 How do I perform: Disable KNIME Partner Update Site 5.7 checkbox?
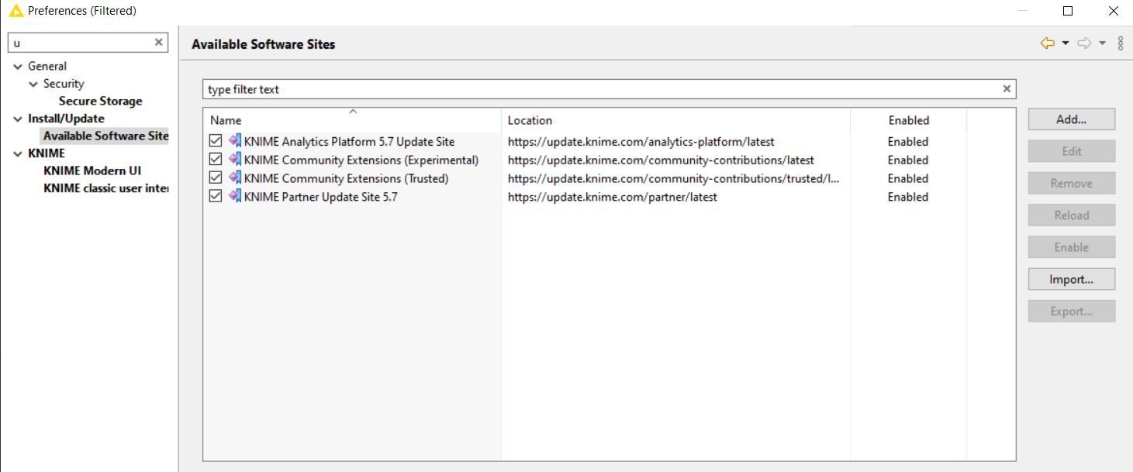[216, 197]
